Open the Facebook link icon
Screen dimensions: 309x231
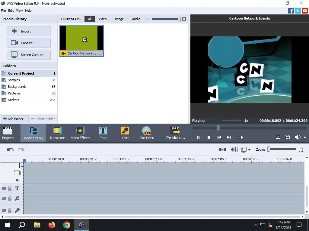click(291, 11)
